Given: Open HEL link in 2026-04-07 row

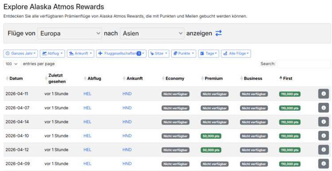Looking at the screenshot, I should [87, 108].
